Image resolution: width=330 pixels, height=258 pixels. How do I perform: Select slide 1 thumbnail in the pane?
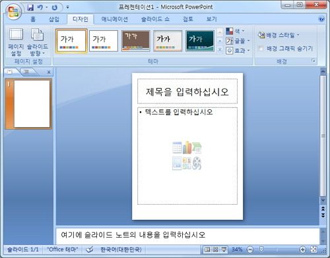pyautogui.click(x=28, y=104)
